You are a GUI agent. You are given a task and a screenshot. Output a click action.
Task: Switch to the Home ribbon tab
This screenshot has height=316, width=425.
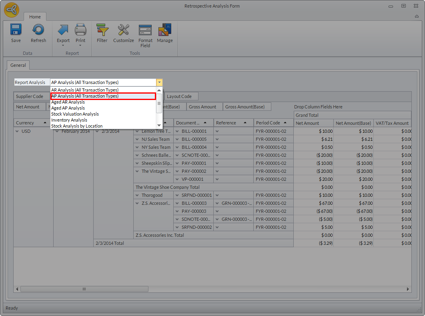click(x=35, y=17)
